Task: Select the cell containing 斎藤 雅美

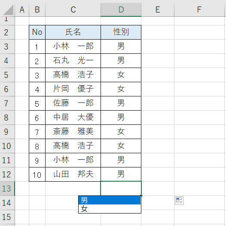Action: click(x=73, y=132)
